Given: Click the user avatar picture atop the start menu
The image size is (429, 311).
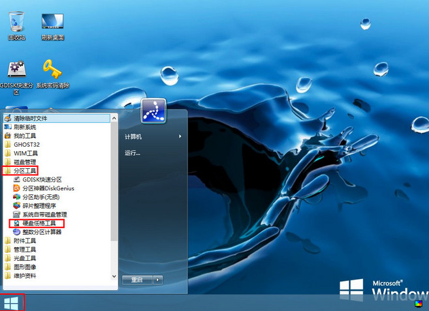Looking at the screenshot, I should coord(153,111).
